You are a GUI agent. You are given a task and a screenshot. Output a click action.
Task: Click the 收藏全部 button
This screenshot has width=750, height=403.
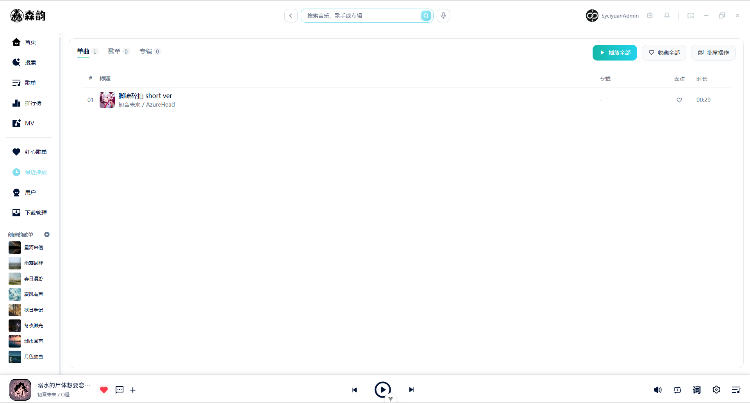click(664, 53)
